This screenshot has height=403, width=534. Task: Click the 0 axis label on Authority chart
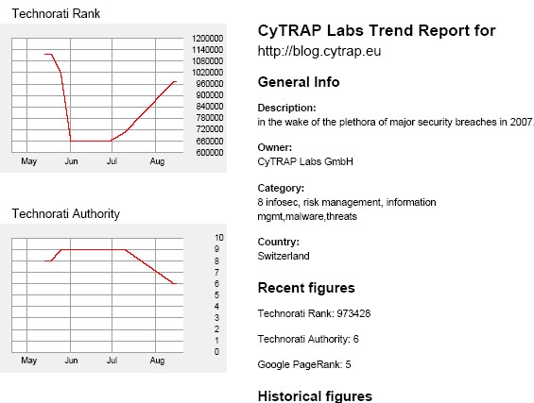coord(216,352)
